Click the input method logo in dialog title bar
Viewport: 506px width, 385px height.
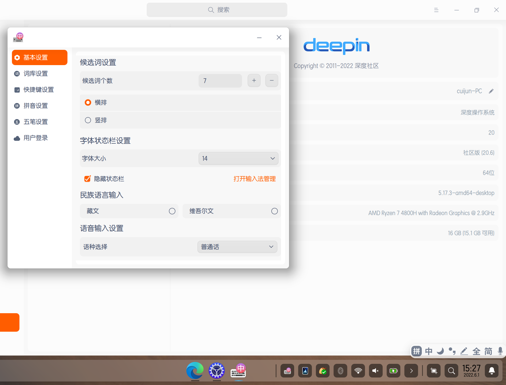click(x=18, y=38)
